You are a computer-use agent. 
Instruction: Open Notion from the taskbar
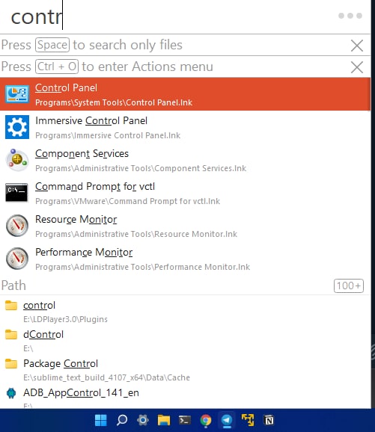(x=269, y=421)
